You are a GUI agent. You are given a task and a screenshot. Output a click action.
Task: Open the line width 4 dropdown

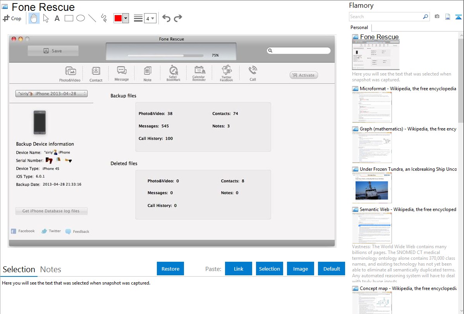click(150, 18)
